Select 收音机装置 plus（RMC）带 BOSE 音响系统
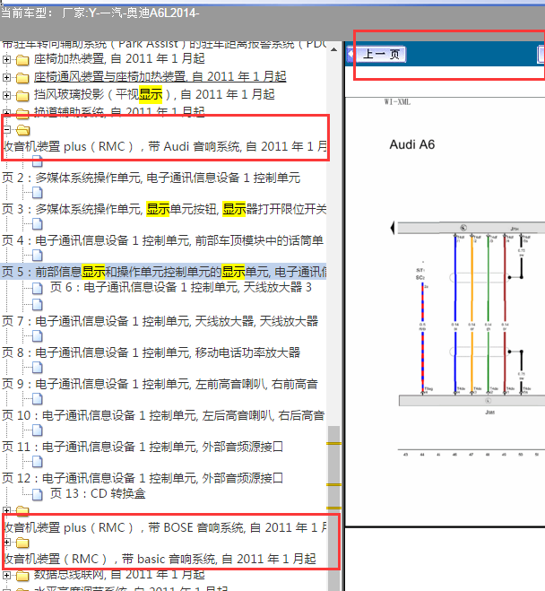 165,527
